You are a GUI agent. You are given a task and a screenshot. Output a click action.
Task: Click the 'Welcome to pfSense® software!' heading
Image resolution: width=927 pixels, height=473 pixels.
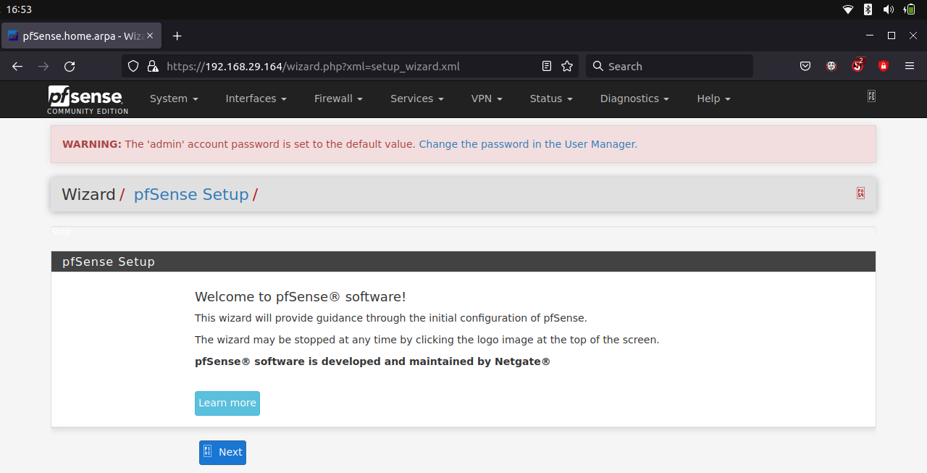pos(301,297)
